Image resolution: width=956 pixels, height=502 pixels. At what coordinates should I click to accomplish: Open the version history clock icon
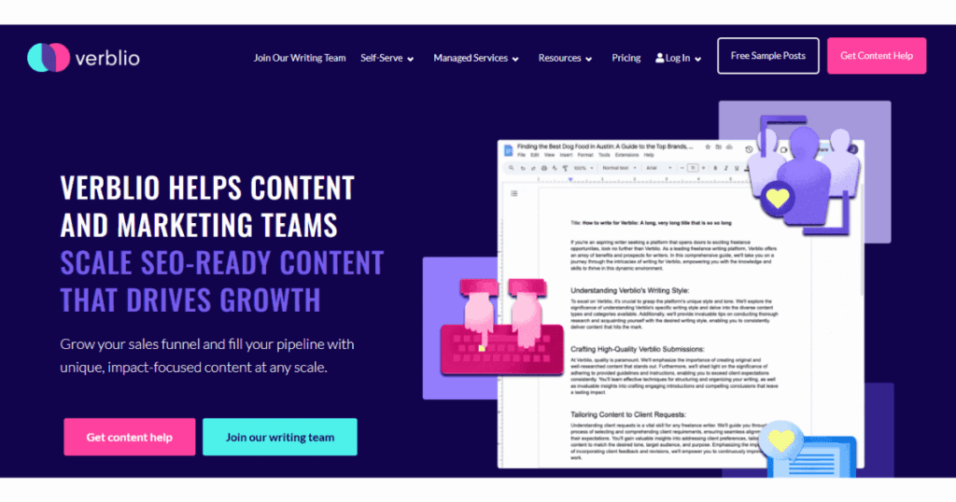[x=749, y=149]
